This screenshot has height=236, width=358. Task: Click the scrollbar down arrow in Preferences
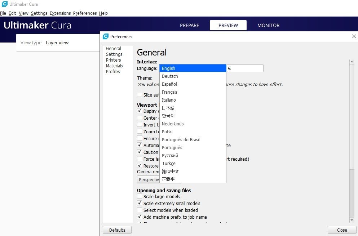tap(352, 220)
